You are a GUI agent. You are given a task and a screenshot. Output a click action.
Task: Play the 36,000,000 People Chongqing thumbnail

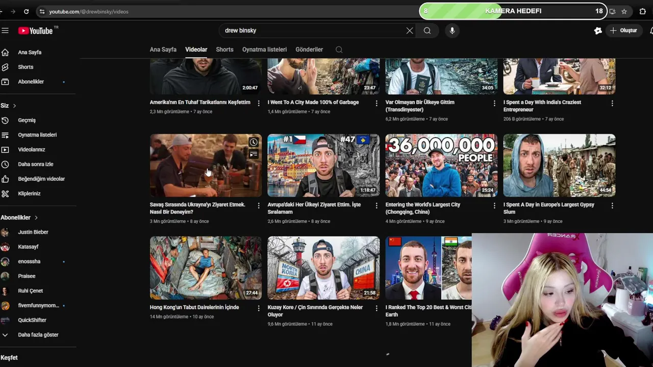tap(441, 166)
